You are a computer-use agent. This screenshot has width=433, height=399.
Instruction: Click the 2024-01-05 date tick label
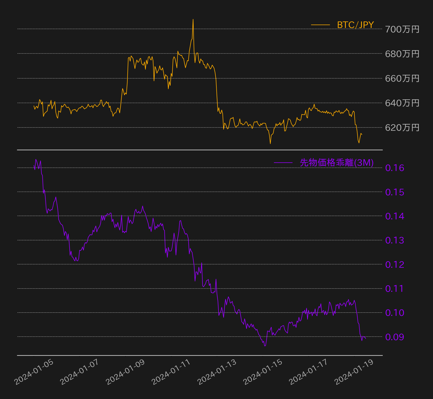33,372
